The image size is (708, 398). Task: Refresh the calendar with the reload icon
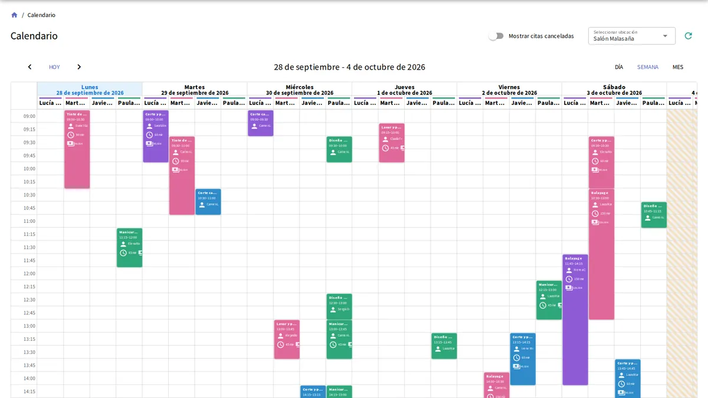(688, 36)
